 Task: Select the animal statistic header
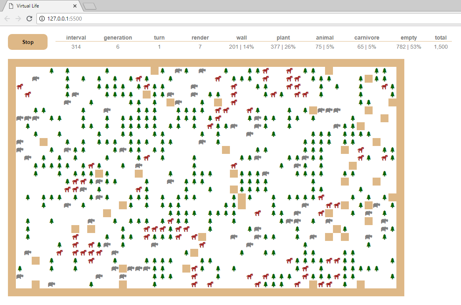tap(325, 38)
